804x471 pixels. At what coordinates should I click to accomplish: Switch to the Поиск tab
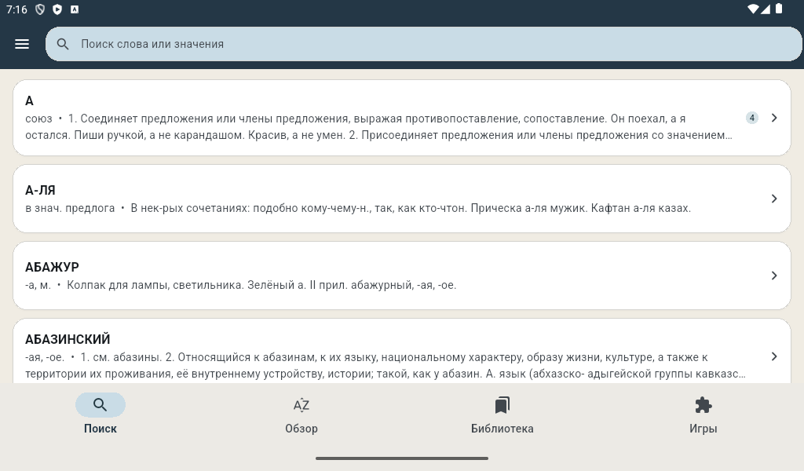click(100, 414)
